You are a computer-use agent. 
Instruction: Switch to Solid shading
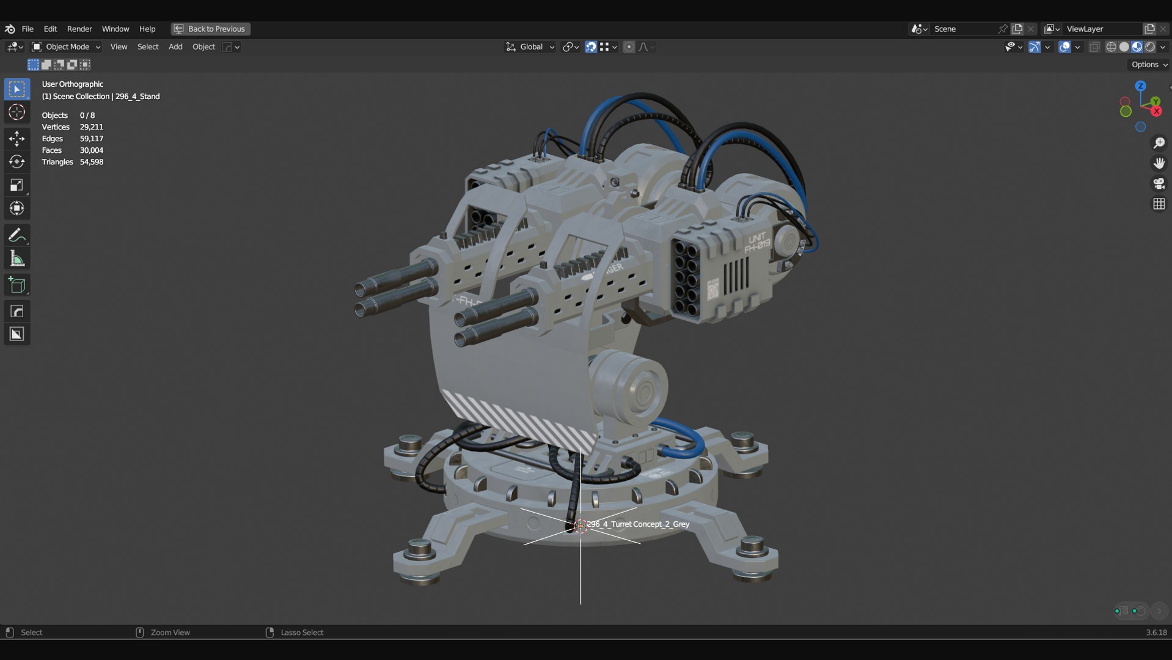[x=1124, y=47]
